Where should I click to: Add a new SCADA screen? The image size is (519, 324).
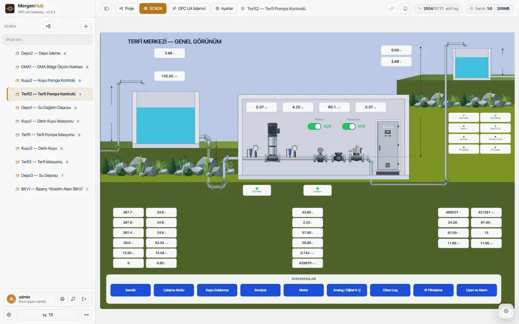[86, 26]
